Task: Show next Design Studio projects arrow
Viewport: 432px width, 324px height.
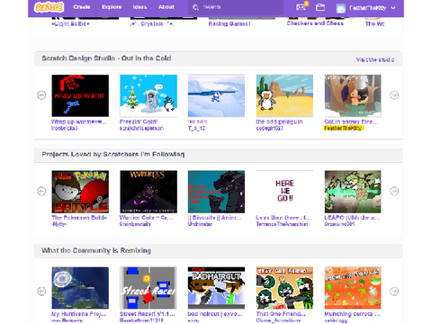Action: [x=394, y=95]
